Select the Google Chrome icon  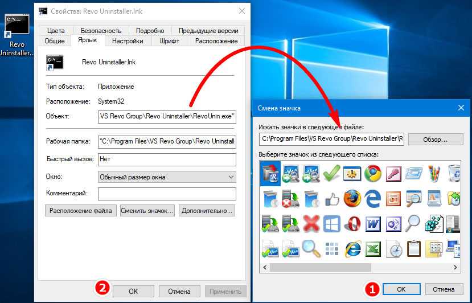[x=373, y=173]
